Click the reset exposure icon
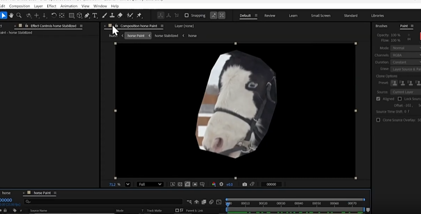The height and width of the screenshot is (214, 421). pos(221,184)
